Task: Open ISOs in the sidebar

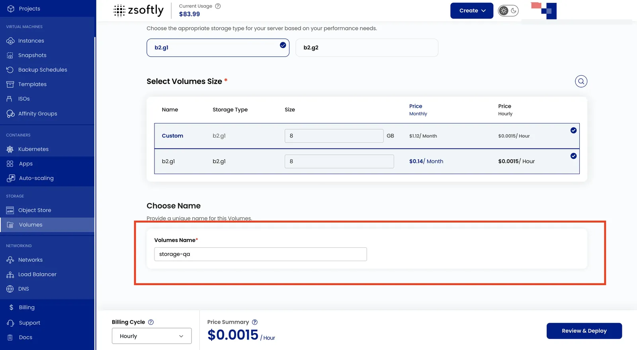Action: (24, 99)
